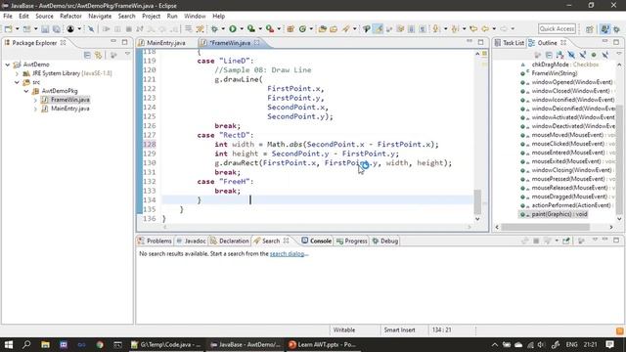Select FrameWin.java in Package Explorer

(x=70, y=100)
